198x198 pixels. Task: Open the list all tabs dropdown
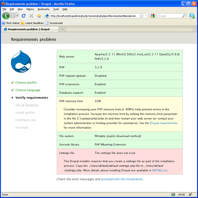point(195,29)
